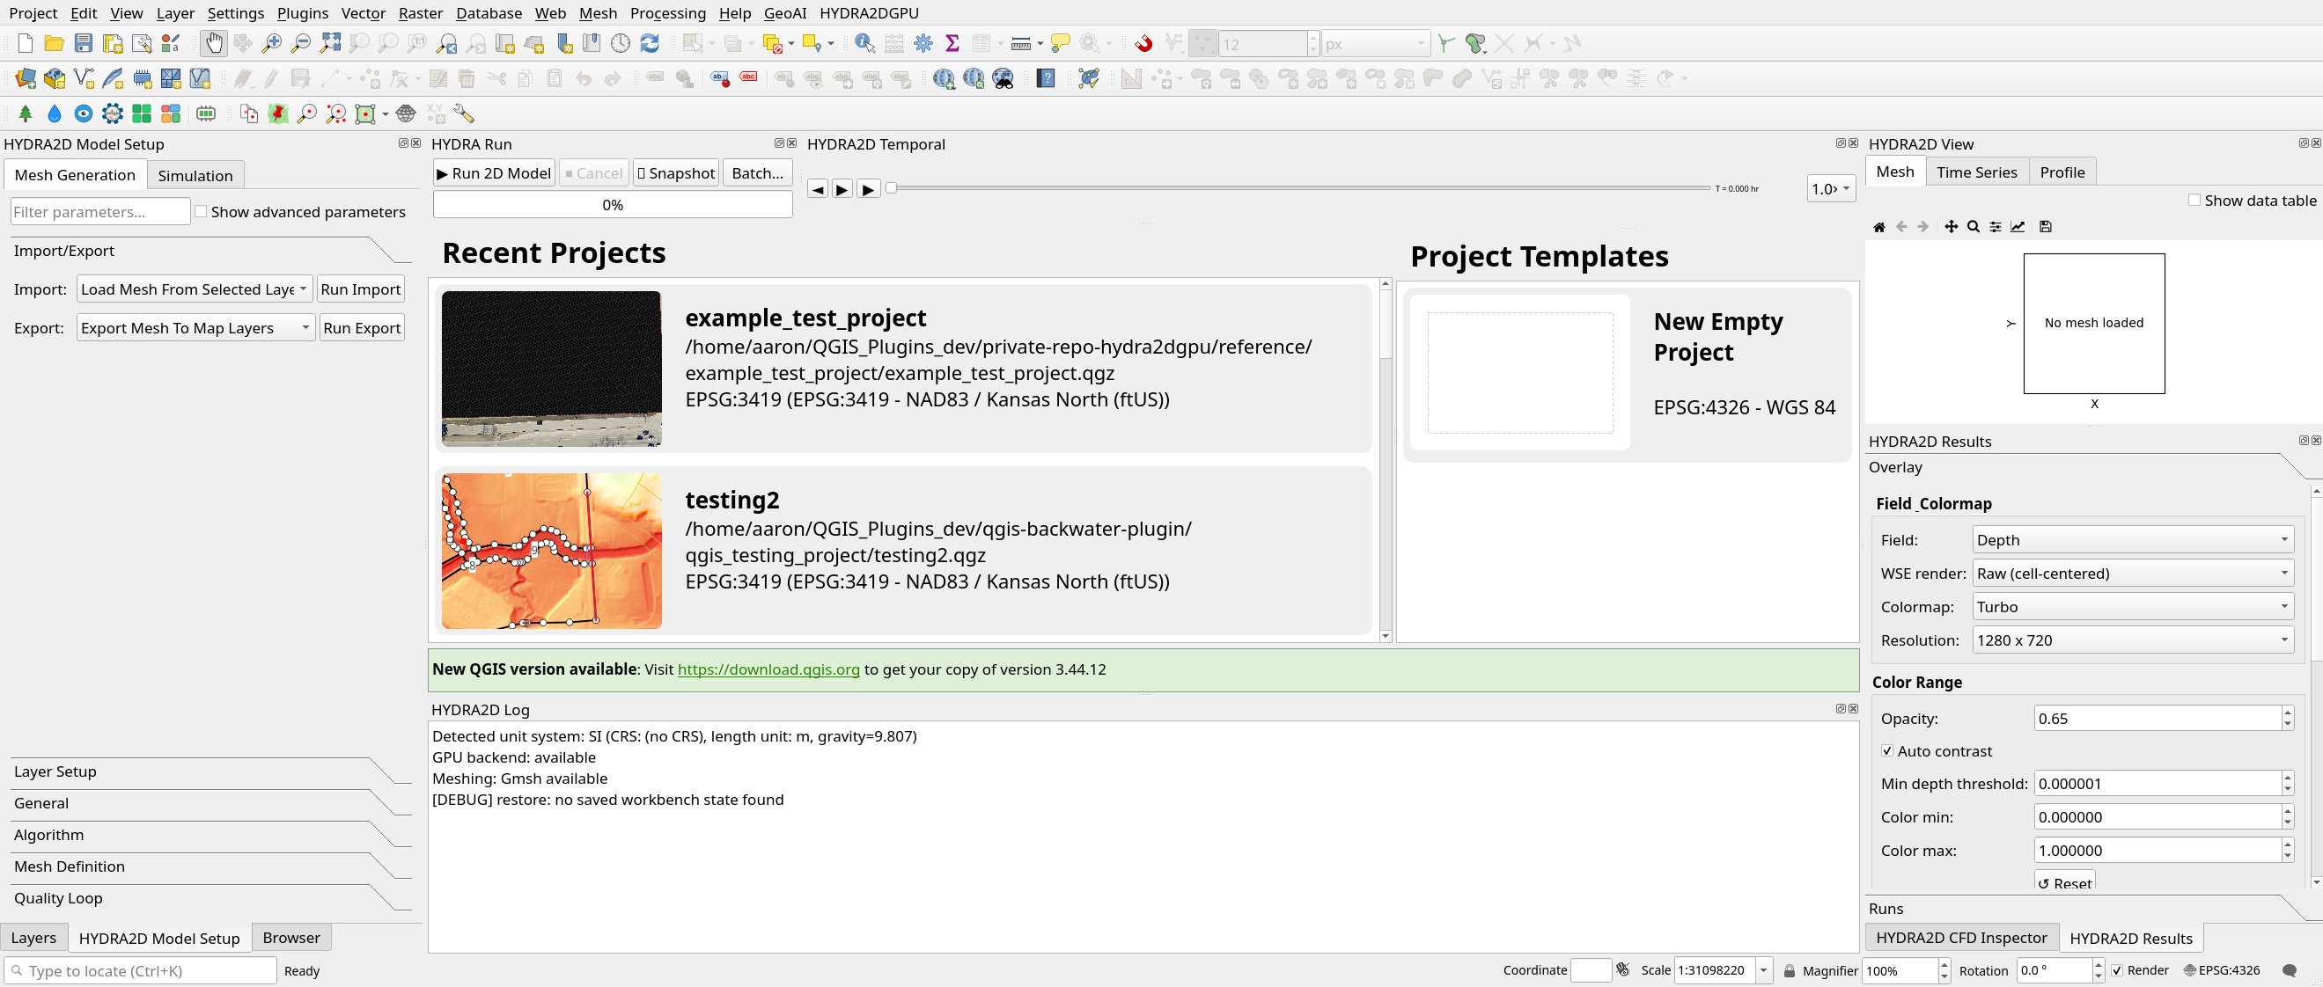Toggle the scale lock icon
2323x987 pixels.
1790,971
